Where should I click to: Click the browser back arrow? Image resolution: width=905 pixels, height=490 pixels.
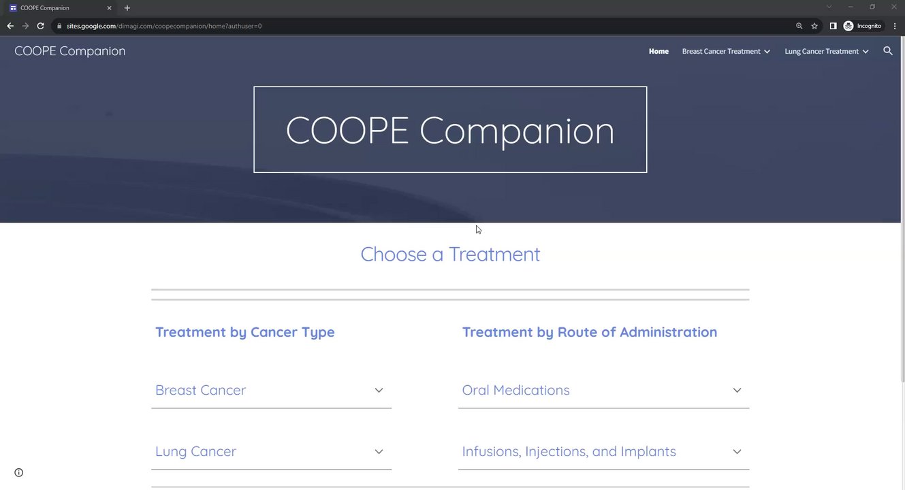10,26
